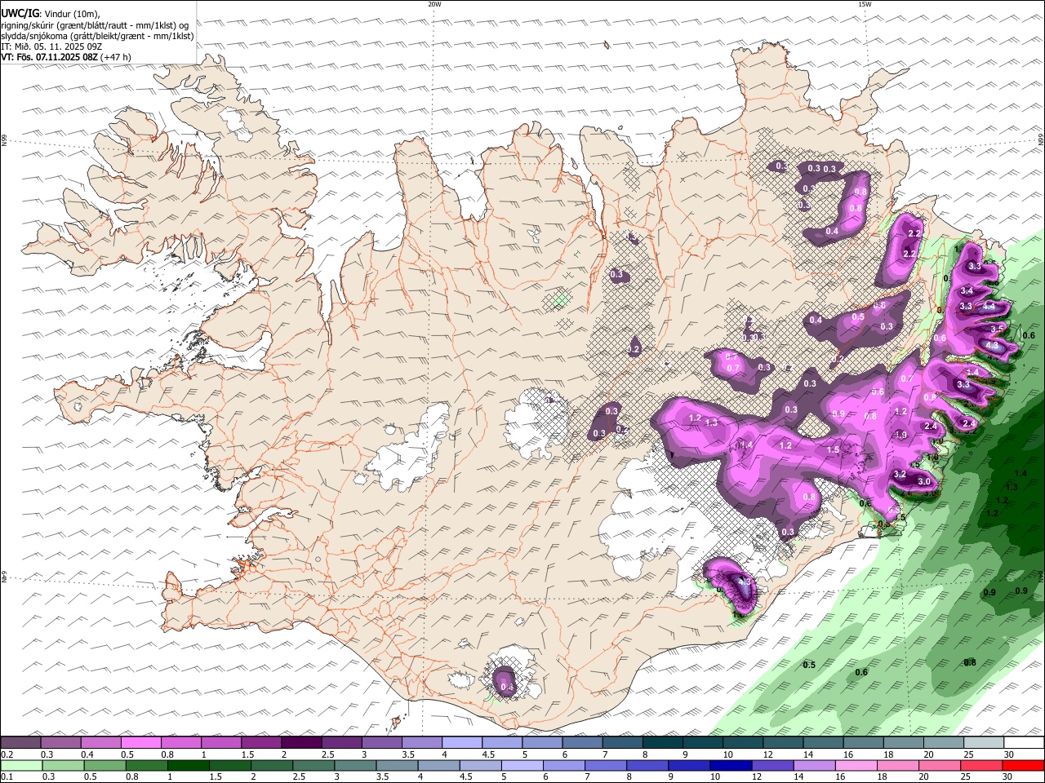The height and width of the screenshot is (783, 1045).
Task: Select the lower legend swatch between 4 and 4.5
Action: tap(439, 766)
